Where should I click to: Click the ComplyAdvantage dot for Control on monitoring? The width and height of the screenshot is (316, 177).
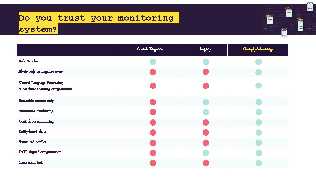point(259,122)
